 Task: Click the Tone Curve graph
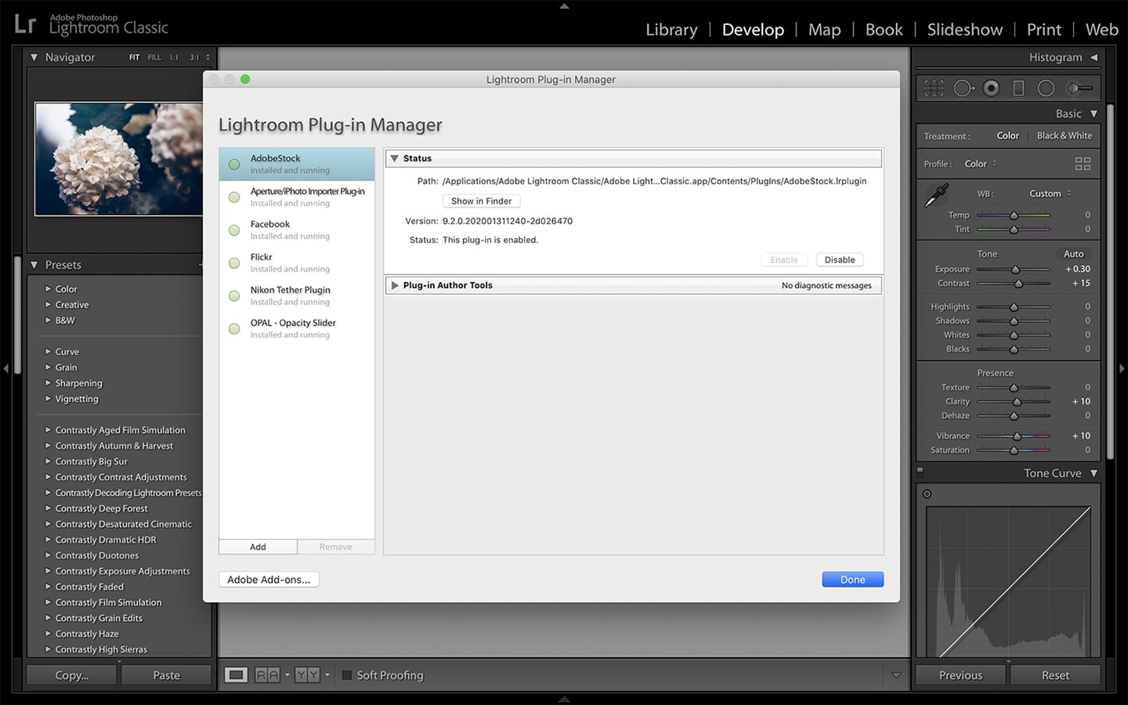(1008, 581)
